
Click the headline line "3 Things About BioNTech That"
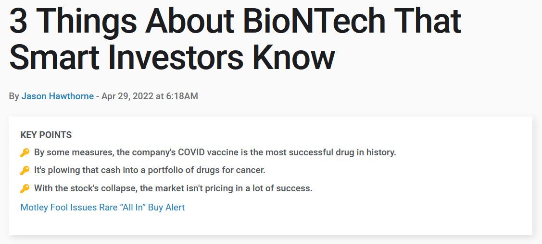pyautogui.click(x=235, y=21)
